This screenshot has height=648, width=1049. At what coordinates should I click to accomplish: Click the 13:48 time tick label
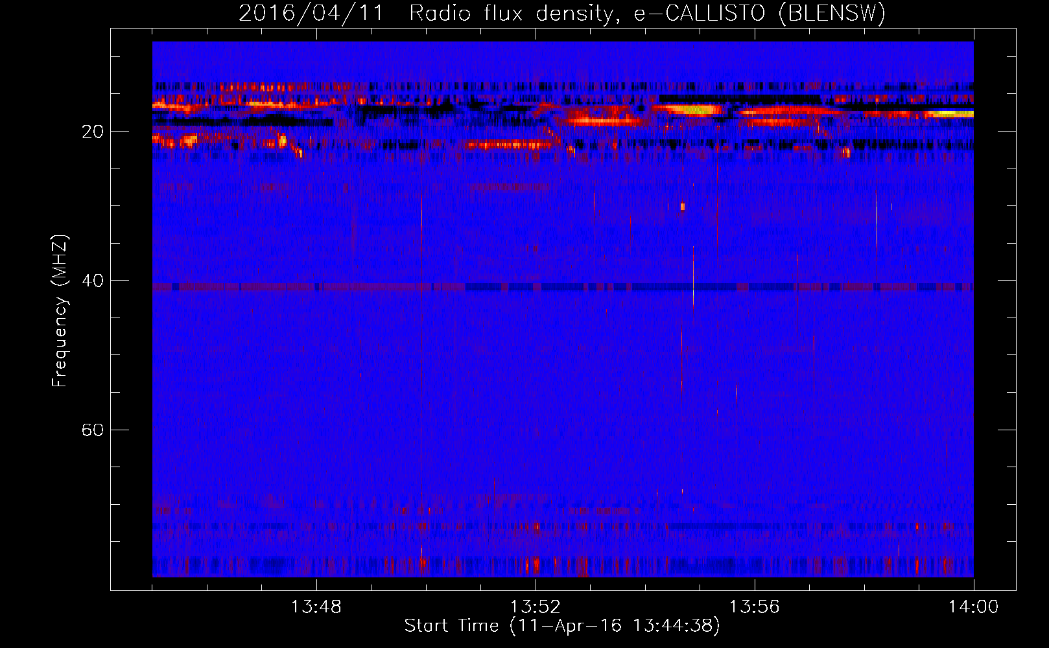coord(316,607)
